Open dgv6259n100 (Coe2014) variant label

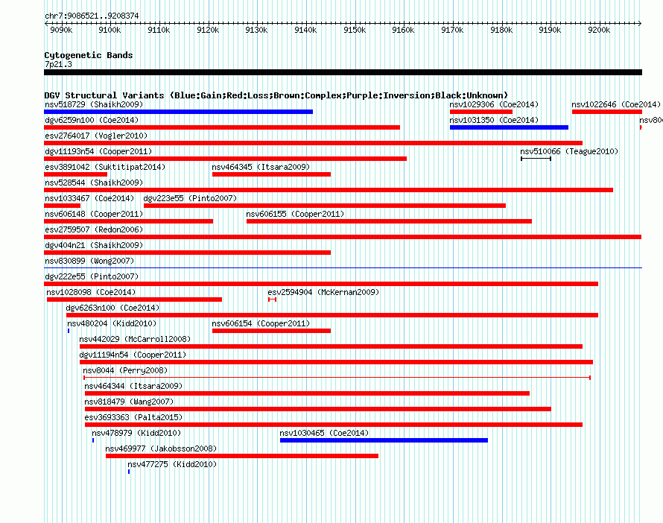92,120
